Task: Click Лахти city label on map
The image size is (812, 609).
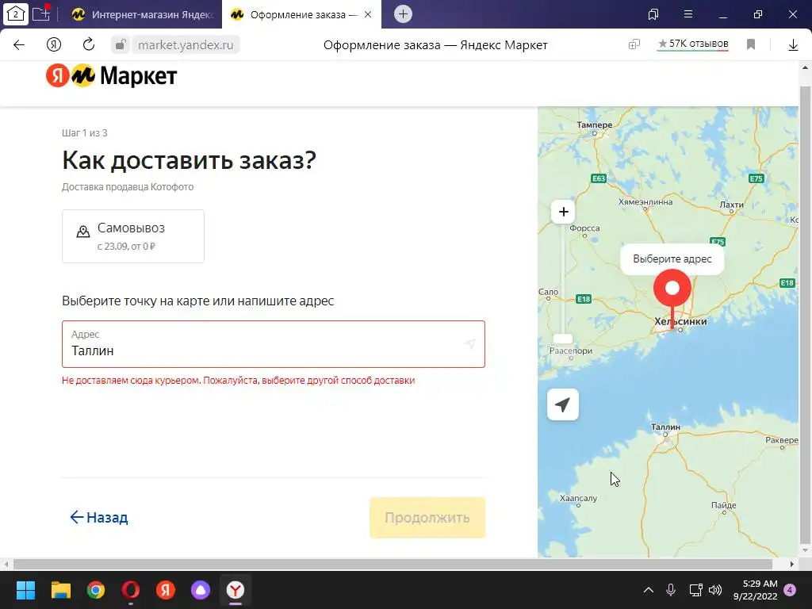Action: coord(731,205)
